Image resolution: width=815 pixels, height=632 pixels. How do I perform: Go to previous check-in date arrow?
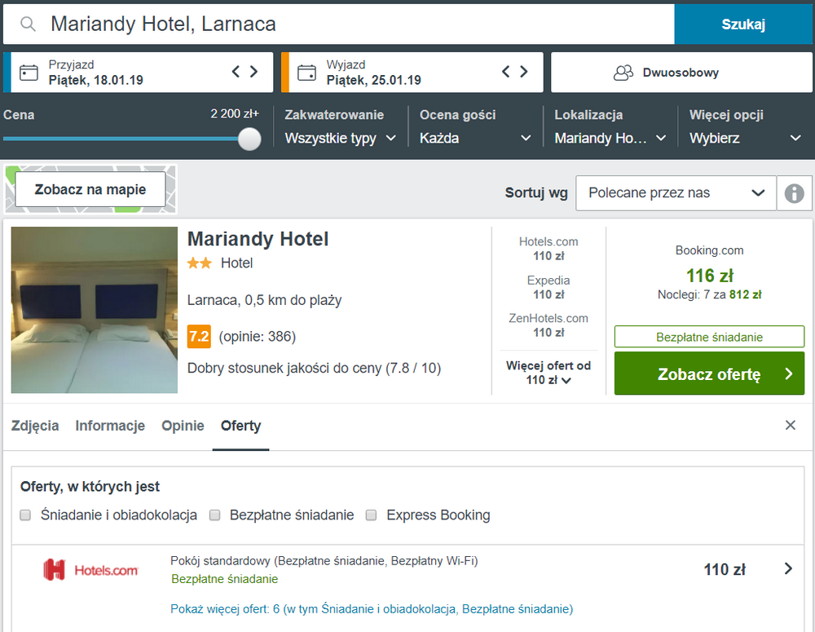point(236,71)
